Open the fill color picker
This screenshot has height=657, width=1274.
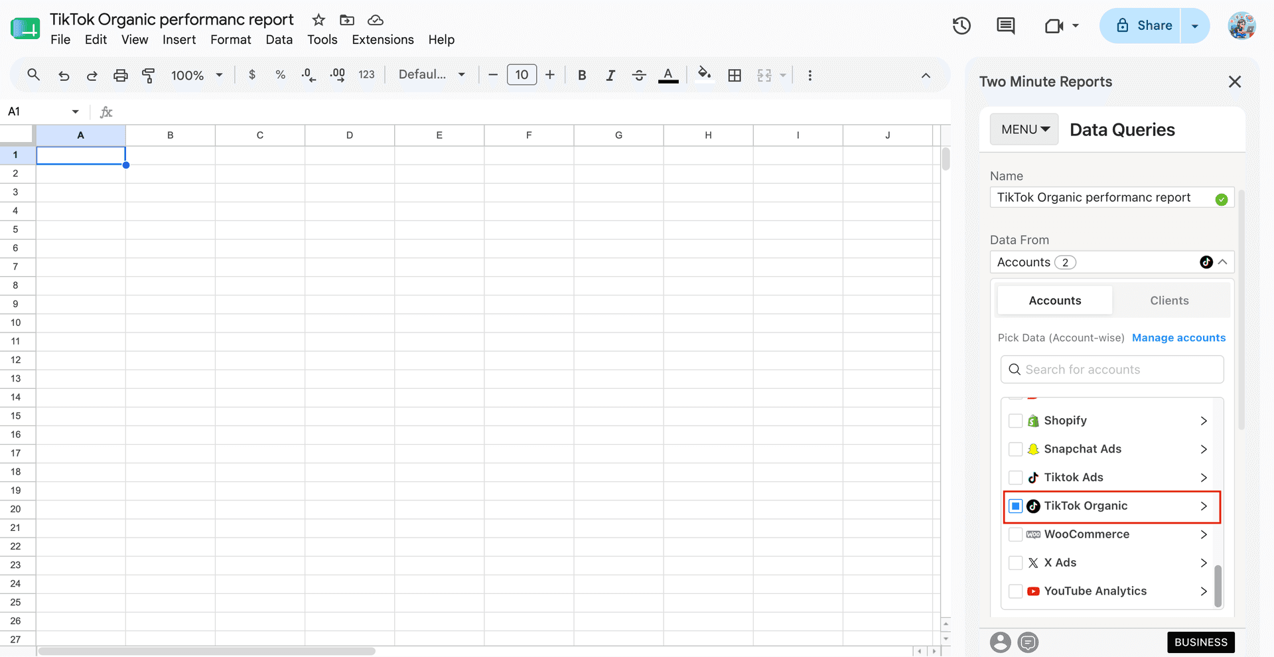point(704,74)
